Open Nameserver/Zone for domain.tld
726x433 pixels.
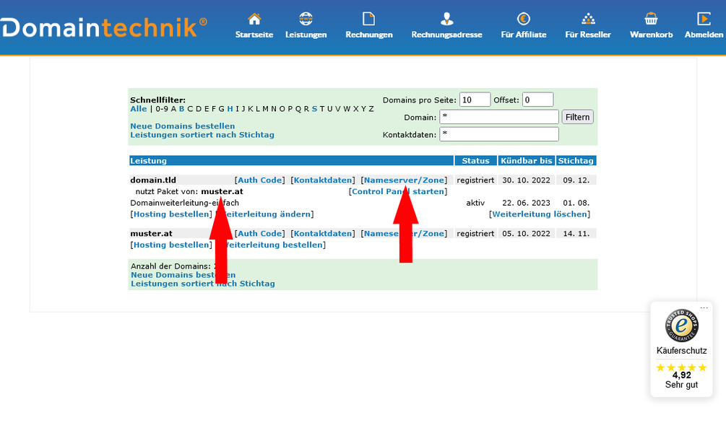tap(405, 180)
